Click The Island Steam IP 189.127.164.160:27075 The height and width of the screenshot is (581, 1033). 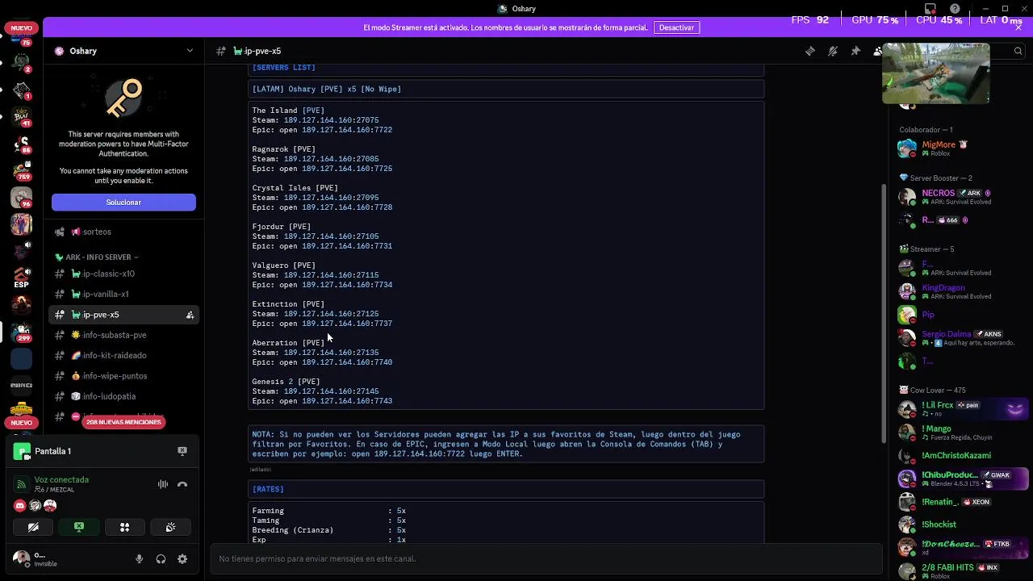pyautogui.click(x=331, y=120)
